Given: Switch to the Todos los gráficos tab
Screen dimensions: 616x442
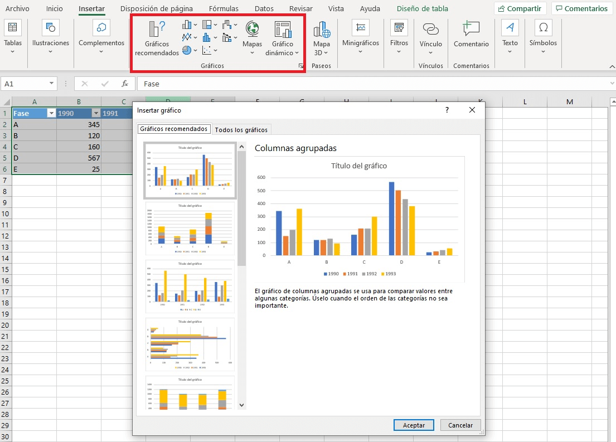Looking at the screenshot, I should point(241,130).
